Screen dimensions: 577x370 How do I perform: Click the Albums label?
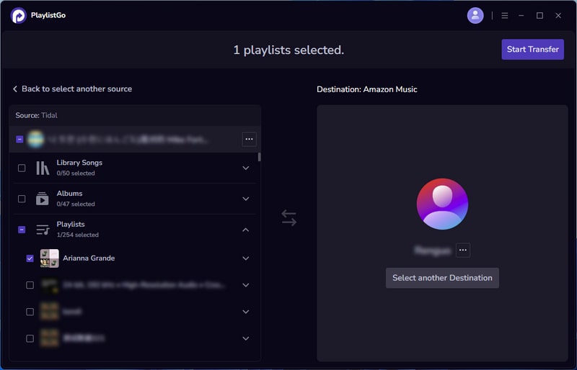(69, 193)
